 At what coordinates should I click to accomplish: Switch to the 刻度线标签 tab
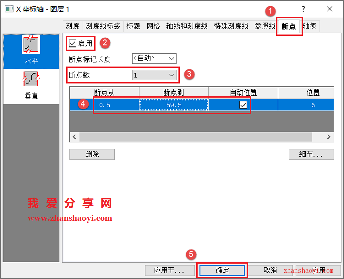pyautogui.click(x=103, y=26)
